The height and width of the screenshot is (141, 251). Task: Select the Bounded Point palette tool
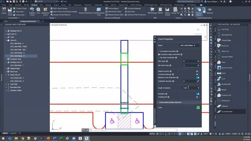[225, 35]
